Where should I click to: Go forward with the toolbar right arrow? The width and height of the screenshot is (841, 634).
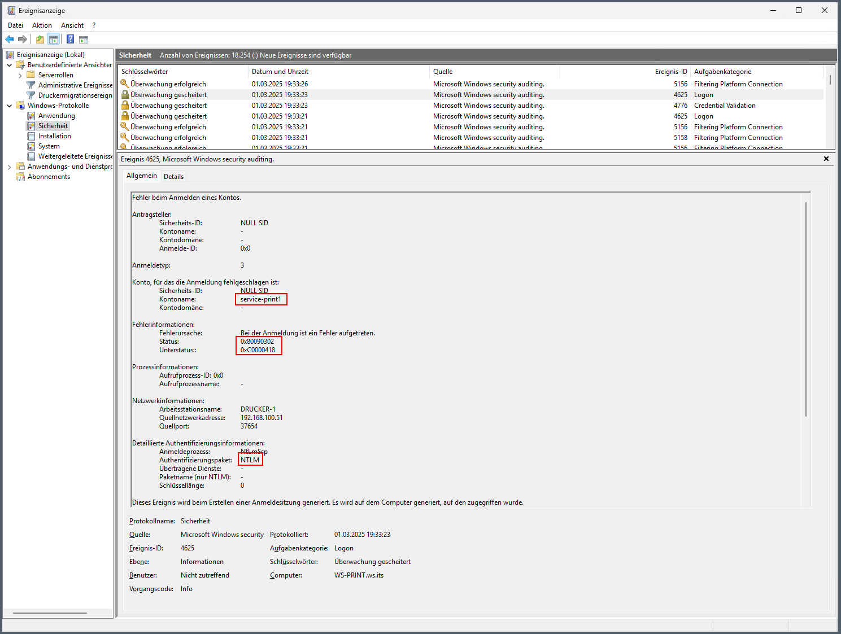(x=23, y=39)
